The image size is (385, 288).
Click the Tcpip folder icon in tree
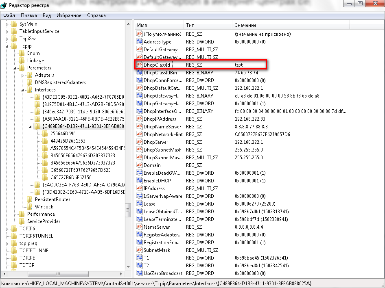click(x=15, y=46)
